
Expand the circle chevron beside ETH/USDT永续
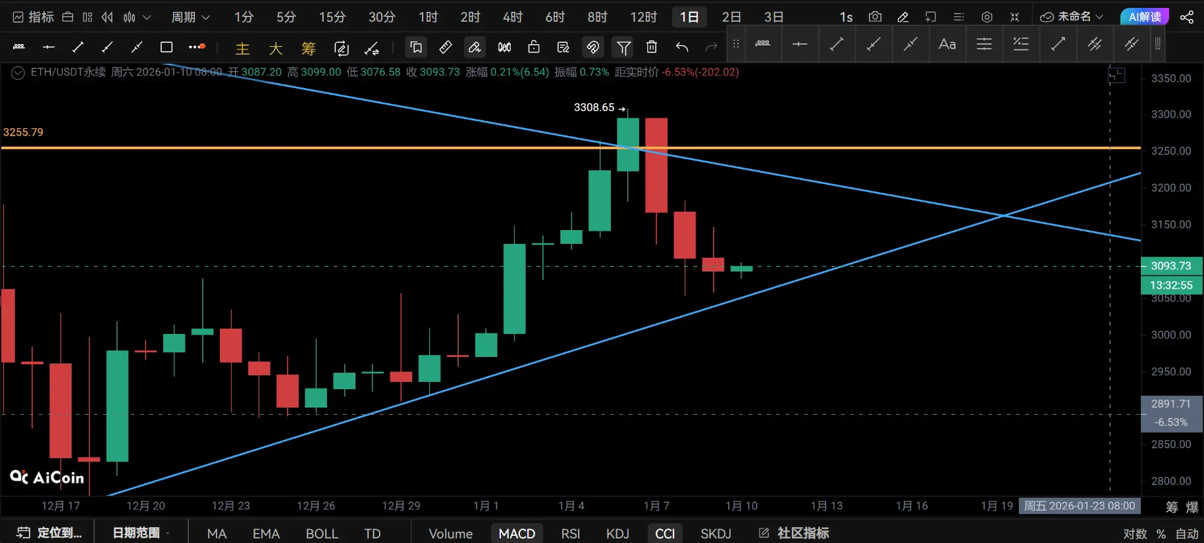click(18, 72)
